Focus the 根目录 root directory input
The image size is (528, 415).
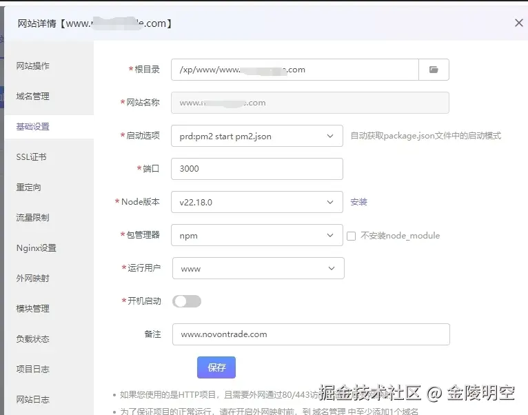295,70
